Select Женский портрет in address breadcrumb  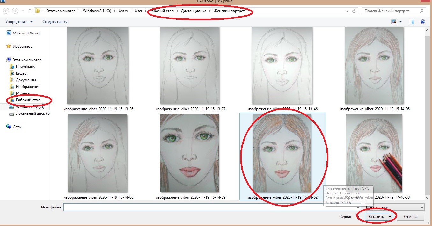tap(229, 11)
